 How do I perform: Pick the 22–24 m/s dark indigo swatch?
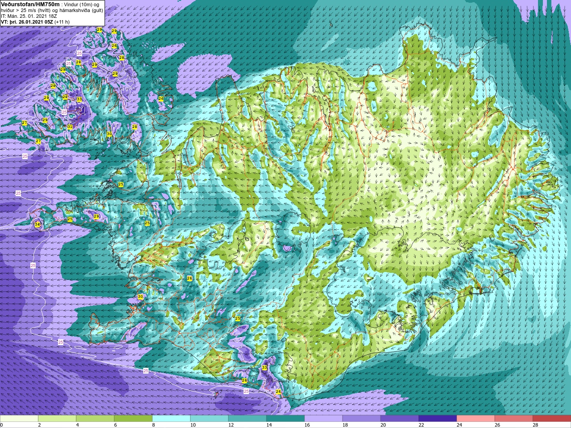438,419
